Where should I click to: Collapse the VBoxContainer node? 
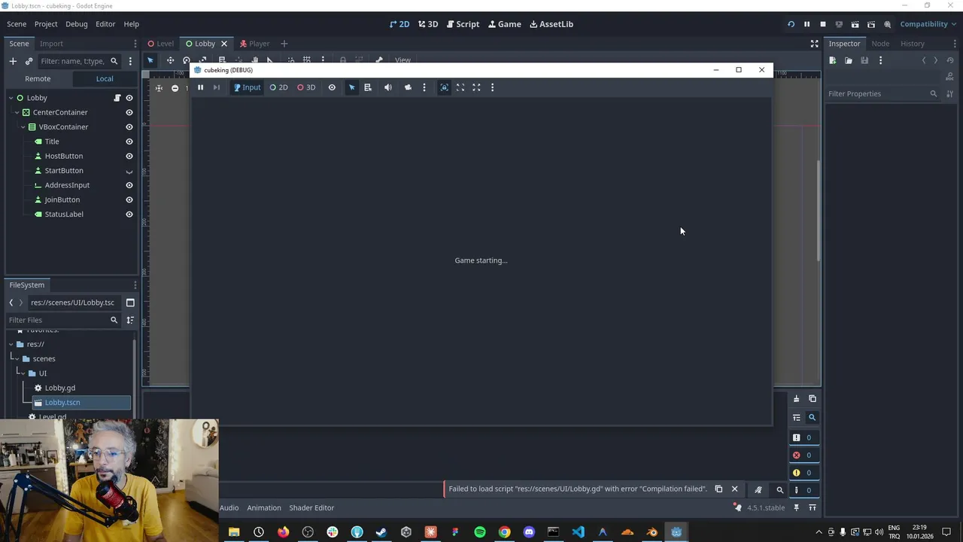tap(23, 127)
